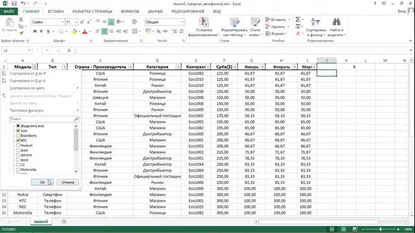
Task: Check the Ipad filter checkbox
Action: 18,150
